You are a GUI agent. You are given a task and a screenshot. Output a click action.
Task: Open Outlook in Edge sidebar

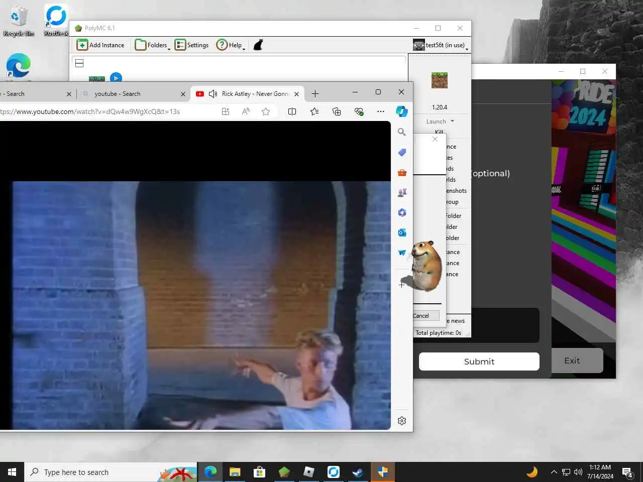pyautogui.click(x=402, y=232)
